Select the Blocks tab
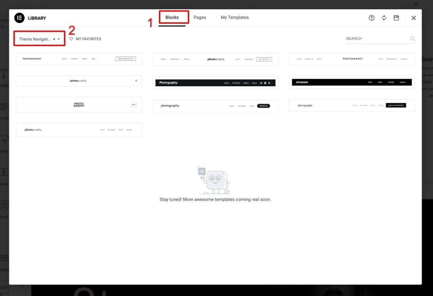 click(172, 17)
